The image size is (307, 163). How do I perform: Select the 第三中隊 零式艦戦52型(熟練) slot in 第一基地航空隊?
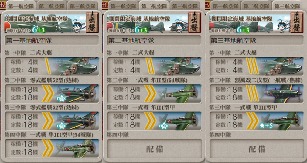52,121
